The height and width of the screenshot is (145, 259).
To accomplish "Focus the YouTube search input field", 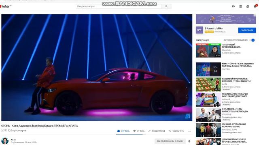I will [x=119, y=6].
